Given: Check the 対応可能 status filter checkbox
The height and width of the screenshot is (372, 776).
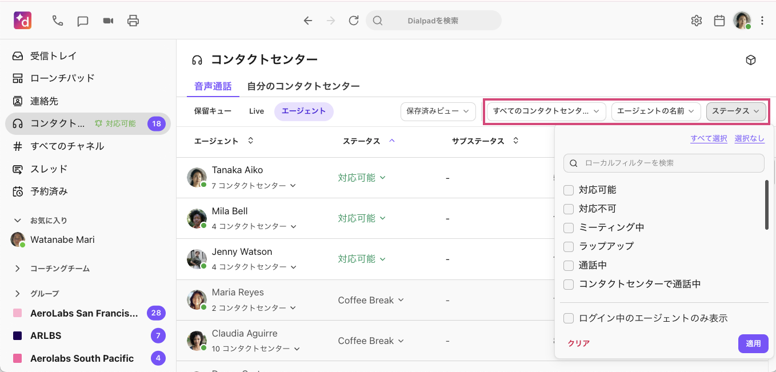Looking at the screenshot, I should point(569,190).
